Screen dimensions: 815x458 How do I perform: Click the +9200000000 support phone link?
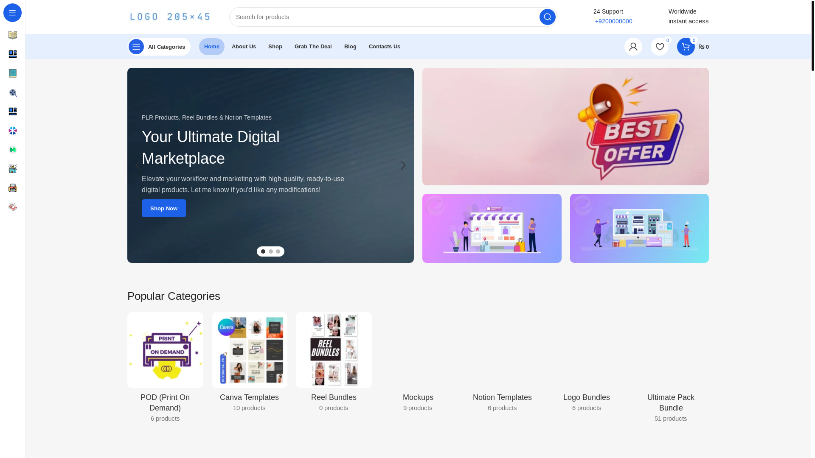pos(613,21)
